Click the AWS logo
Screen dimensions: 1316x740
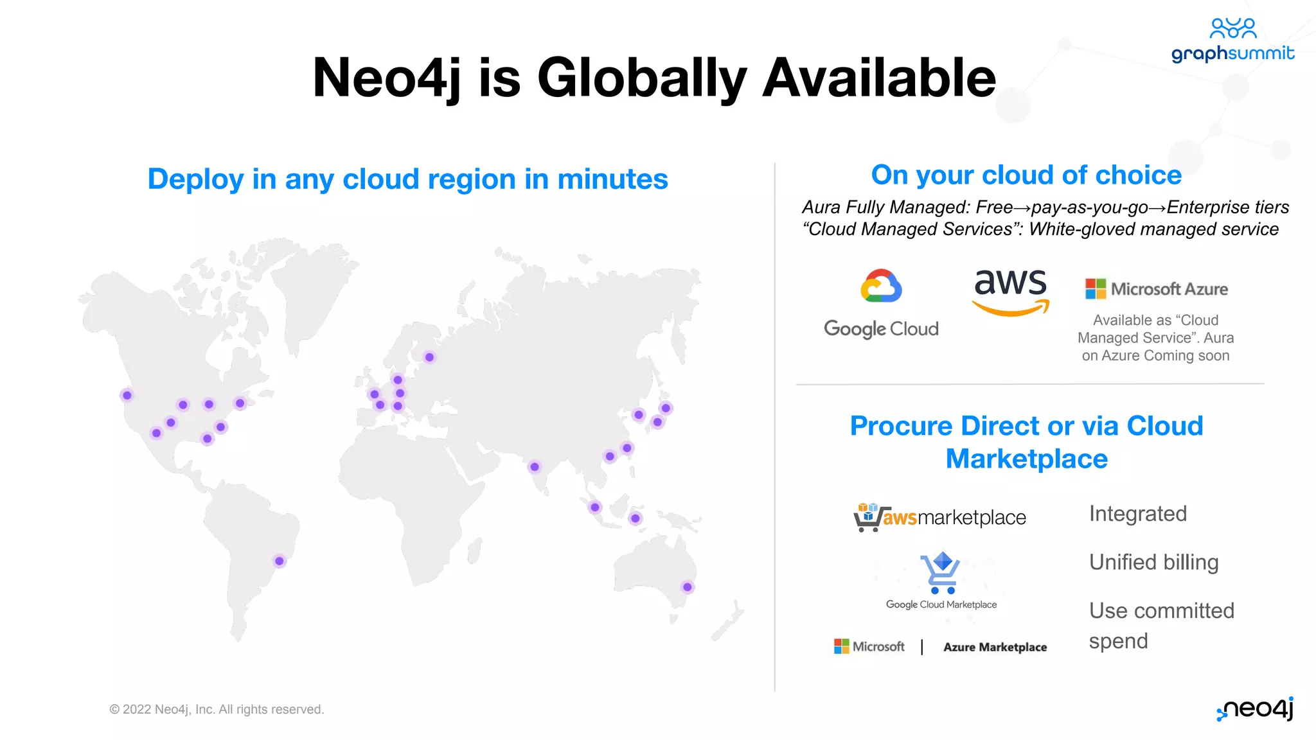coord(1011,293)
